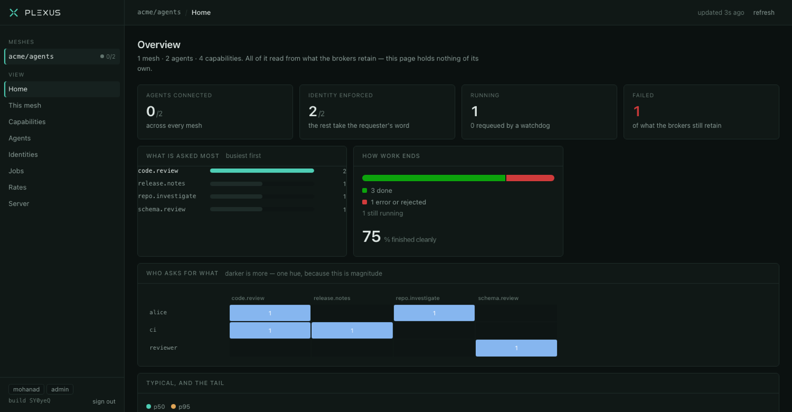The width and height of the screenshot is (792, 412).
Task: Click the code.review capability row label
Action: pyautogui.click(x=158, y=171)
